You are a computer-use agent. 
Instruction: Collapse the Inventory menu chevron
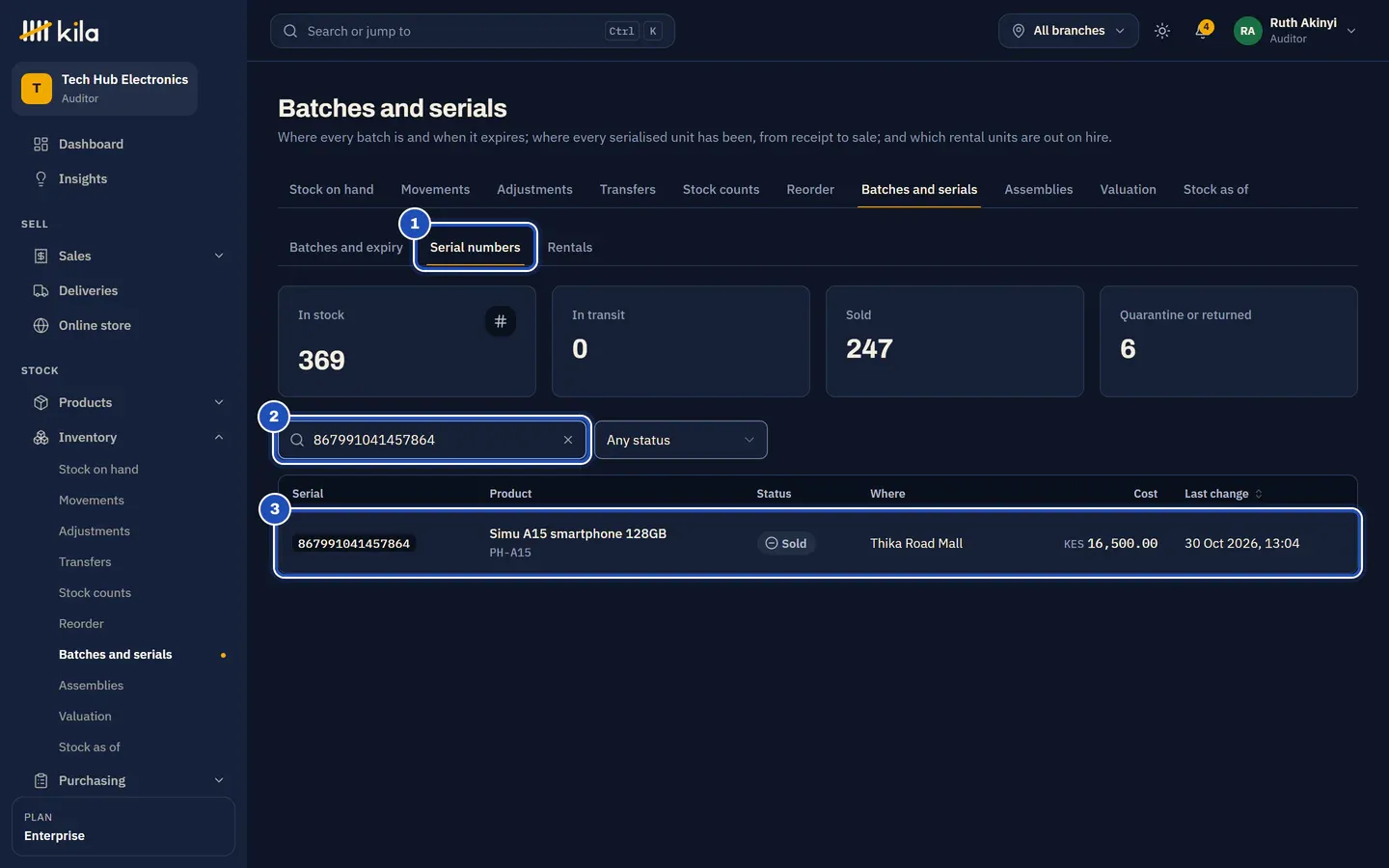[219, 438]
